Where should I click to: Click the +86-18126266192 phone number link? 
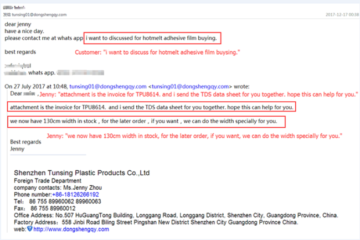point(75,195)
